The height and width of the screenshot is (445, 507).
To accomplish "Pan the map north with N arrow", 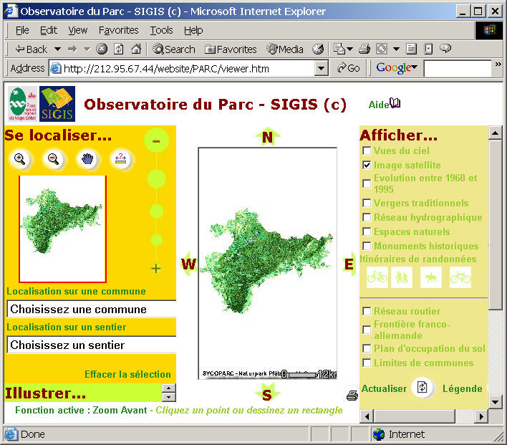I will pos(267,137).
